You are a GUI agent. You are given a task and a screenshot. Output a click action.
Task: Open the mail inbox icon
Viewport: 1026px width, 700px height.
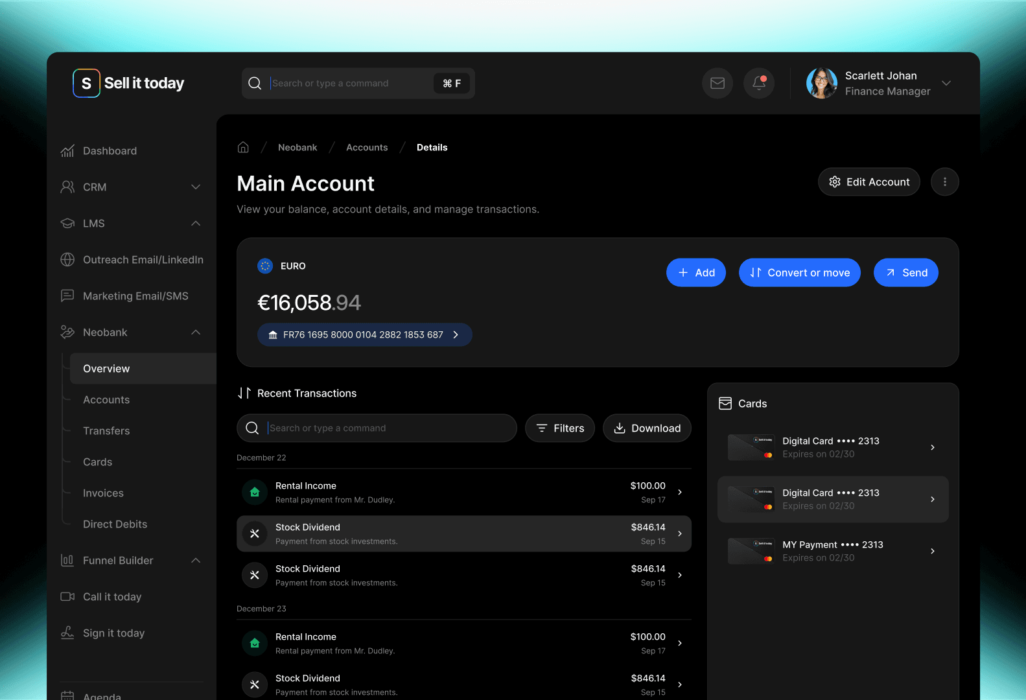[x=717, y=83]
